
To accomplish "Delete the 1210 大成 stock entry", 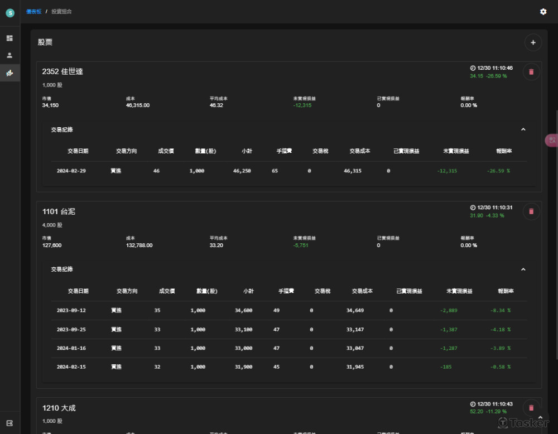I will coord(531,407).
